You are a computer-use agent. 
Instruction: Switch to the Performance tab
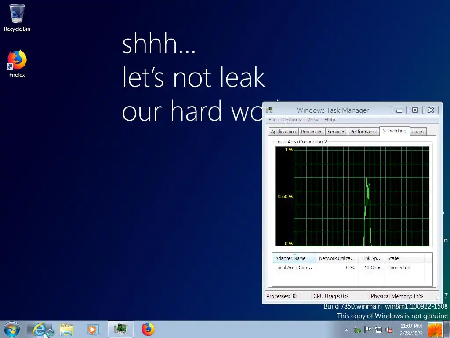pyautogui.click(x=363, y=131)
